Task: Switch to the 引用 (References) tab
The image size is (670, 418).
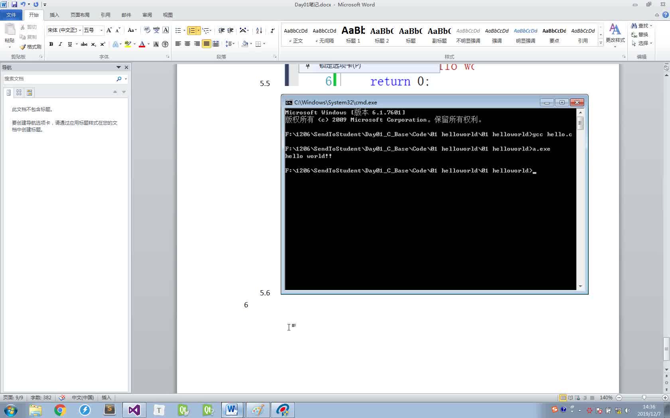Action: point(105,15)
